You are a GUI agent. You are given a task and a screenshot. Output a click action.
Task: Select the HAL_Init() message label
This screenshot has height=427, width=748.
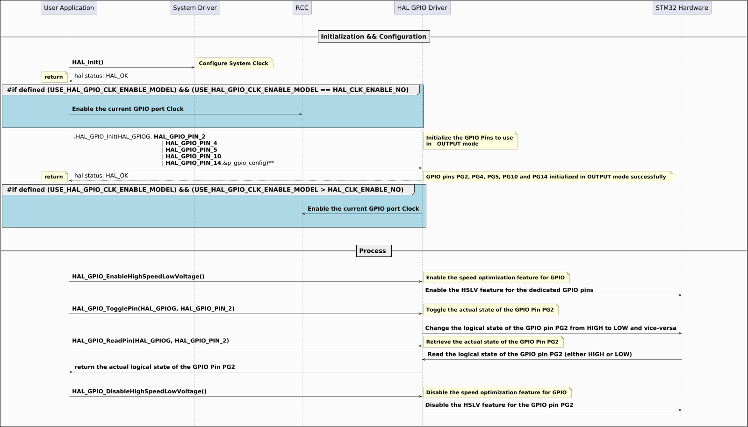[88, 62]
